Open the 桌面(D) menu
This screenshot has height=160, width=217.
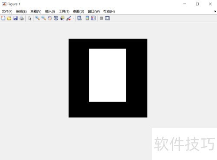click(x=79, y=11)
